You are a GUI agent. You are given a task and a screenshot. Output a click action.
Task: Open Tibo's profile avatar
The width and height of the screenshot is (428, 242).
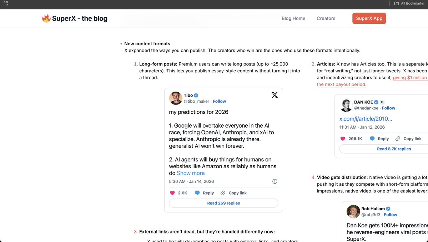point(176,98)
